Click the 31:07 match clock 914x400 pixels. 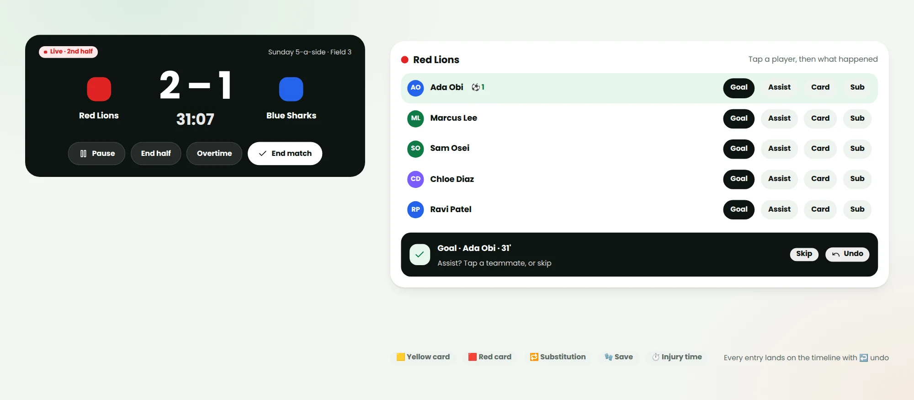click(195, 119)
